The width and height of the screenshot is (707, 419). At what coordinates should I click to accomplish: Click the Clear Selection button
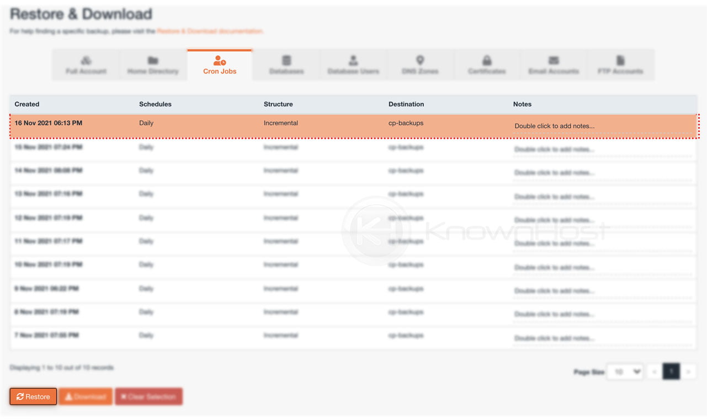(x=148, y=396)
